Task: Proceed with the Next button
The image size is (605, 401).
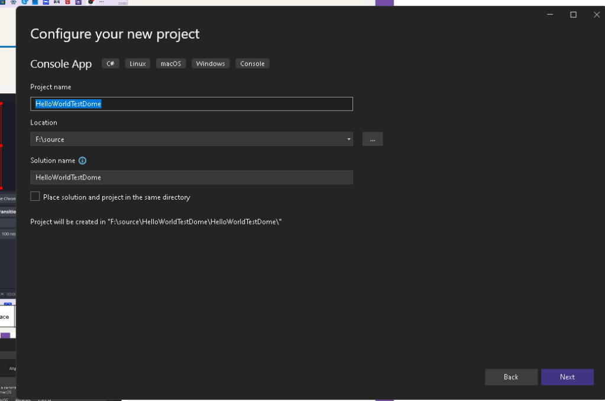Action: [x=567, y=377]
